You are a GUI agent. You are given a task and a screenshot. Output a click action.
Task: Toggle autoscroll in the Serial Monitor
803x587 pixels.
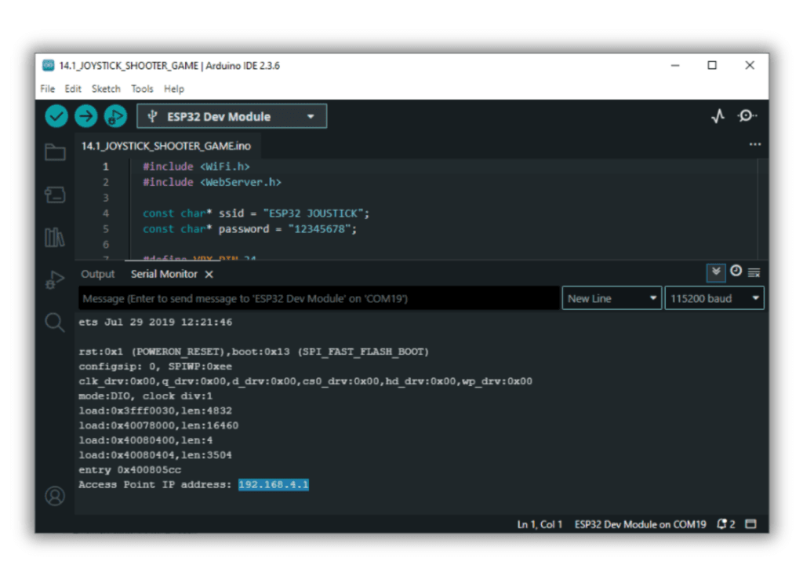(x=716, y=272)
